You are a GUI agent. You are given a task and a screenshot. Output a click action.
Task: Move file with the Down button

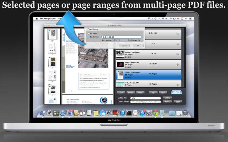[163, 93]
